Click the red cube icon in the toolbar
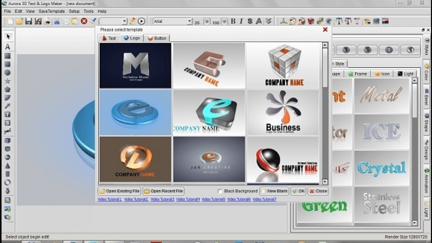 [x=311, y=21]
